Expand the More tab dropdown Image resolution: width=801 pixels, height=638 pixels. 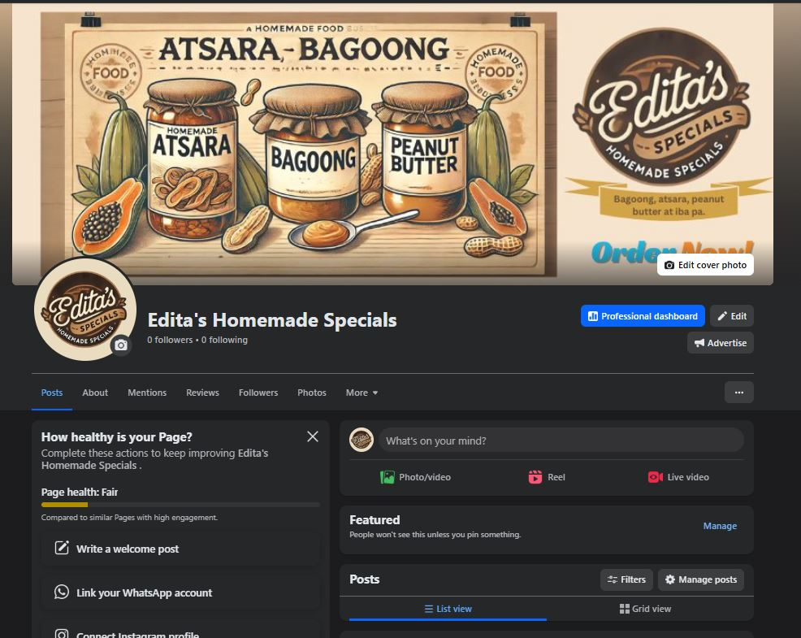362,393
